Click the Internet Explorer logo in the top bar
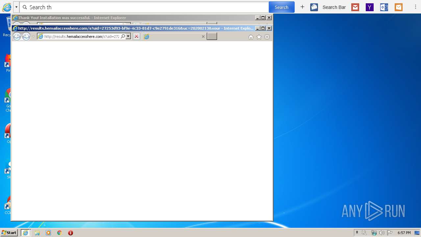This screenshot has width=421, height=237. click(x=7, y=7)
